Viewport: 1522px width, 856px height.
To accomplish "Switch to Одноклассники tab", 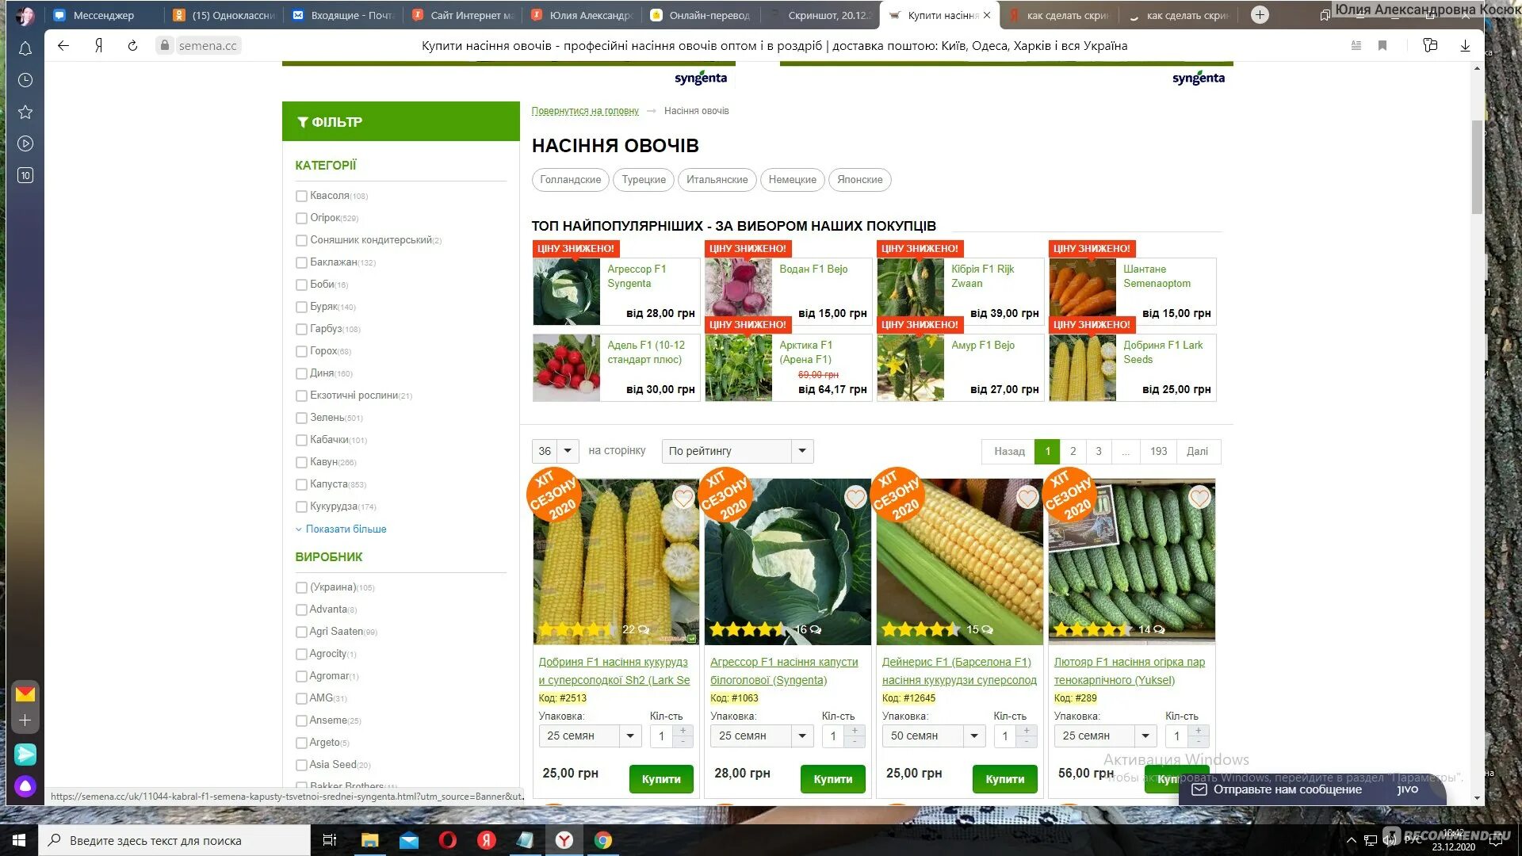I will click(x=224, y=15).
